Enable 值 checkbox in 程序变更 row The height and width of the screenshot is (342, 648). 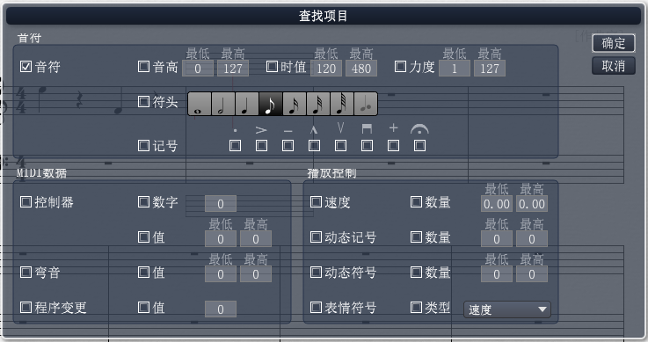point(143,307)
